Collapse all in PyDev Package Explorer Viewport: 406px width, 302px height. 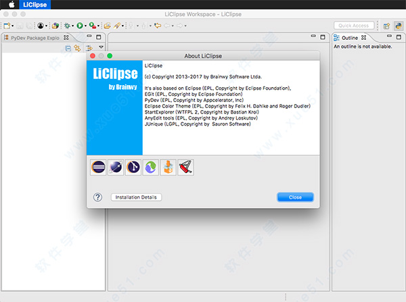(68, 49)
